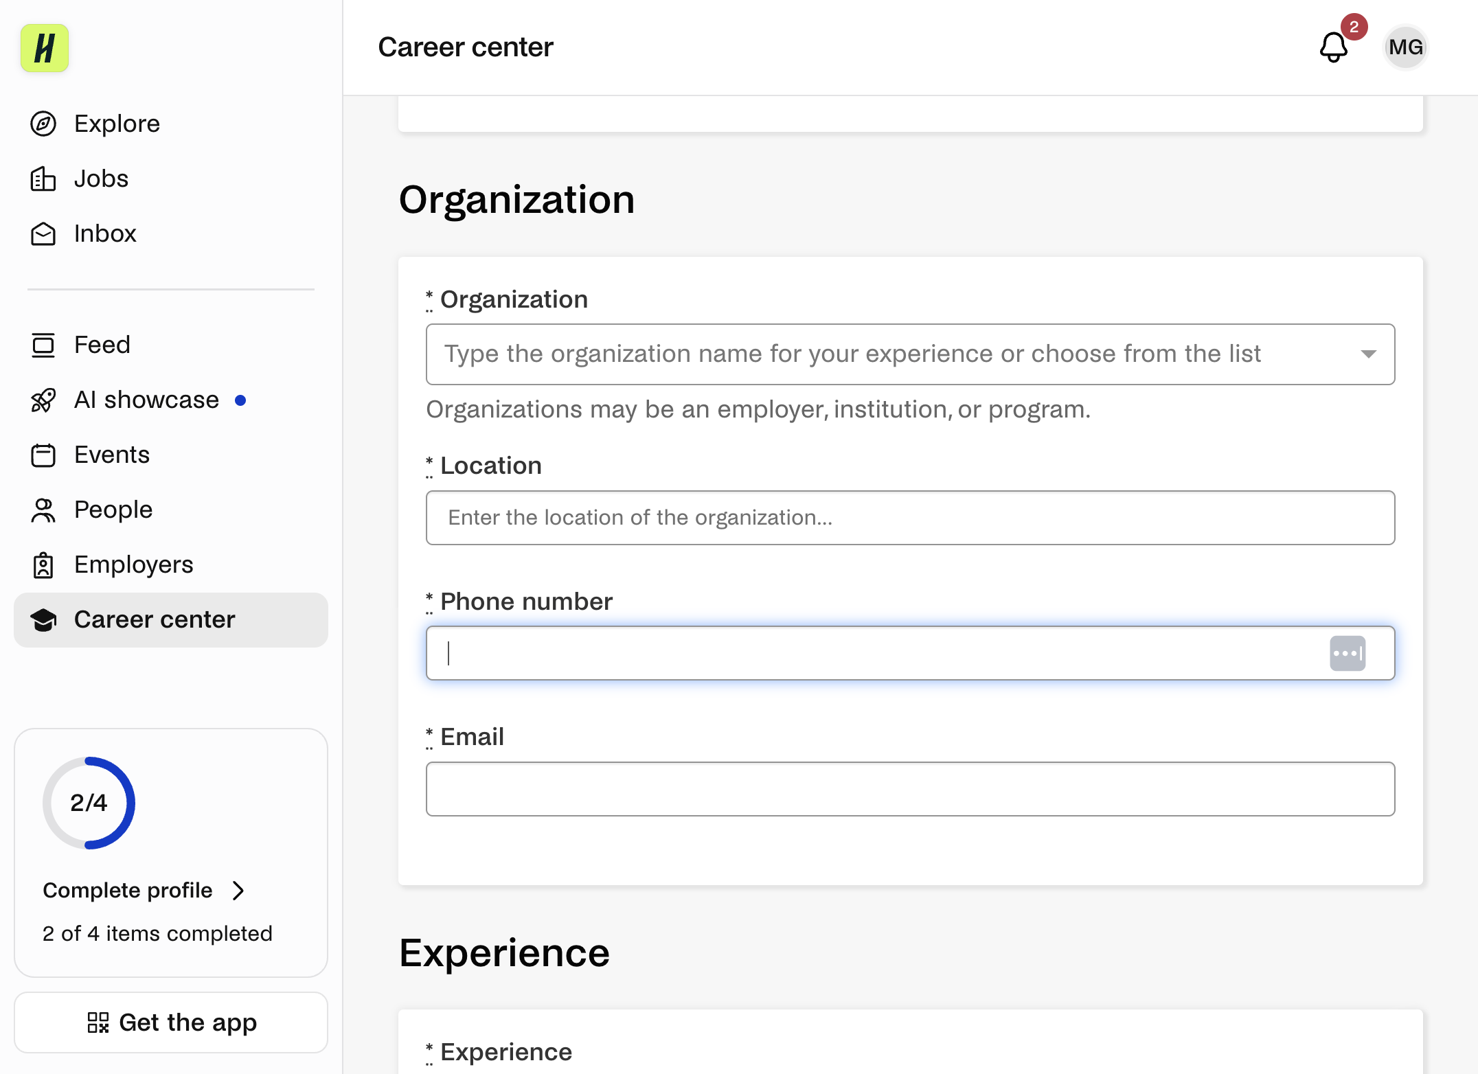
Task: Click the 2/4 profile progress ring
Action: 89,803
